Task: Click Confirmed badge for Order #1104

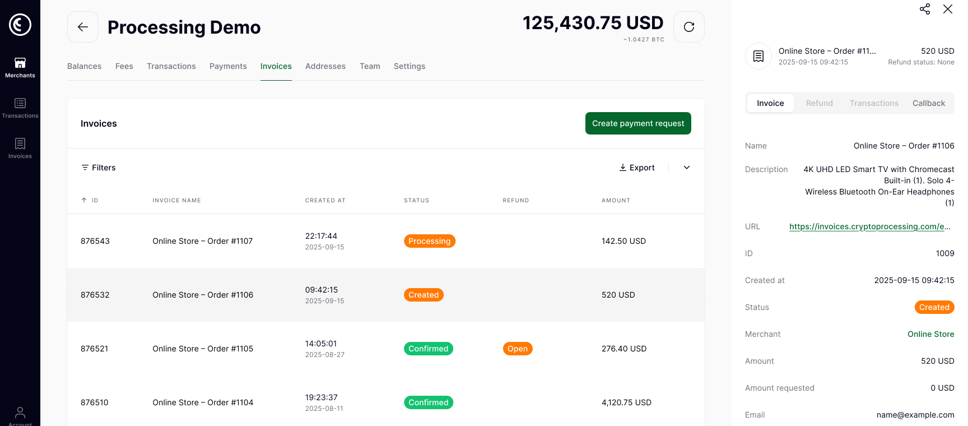Action: click(429, 402)
